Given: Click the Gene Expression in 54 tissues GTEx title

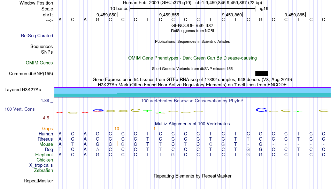Looking at the screenshot, I should pos(192,79).
